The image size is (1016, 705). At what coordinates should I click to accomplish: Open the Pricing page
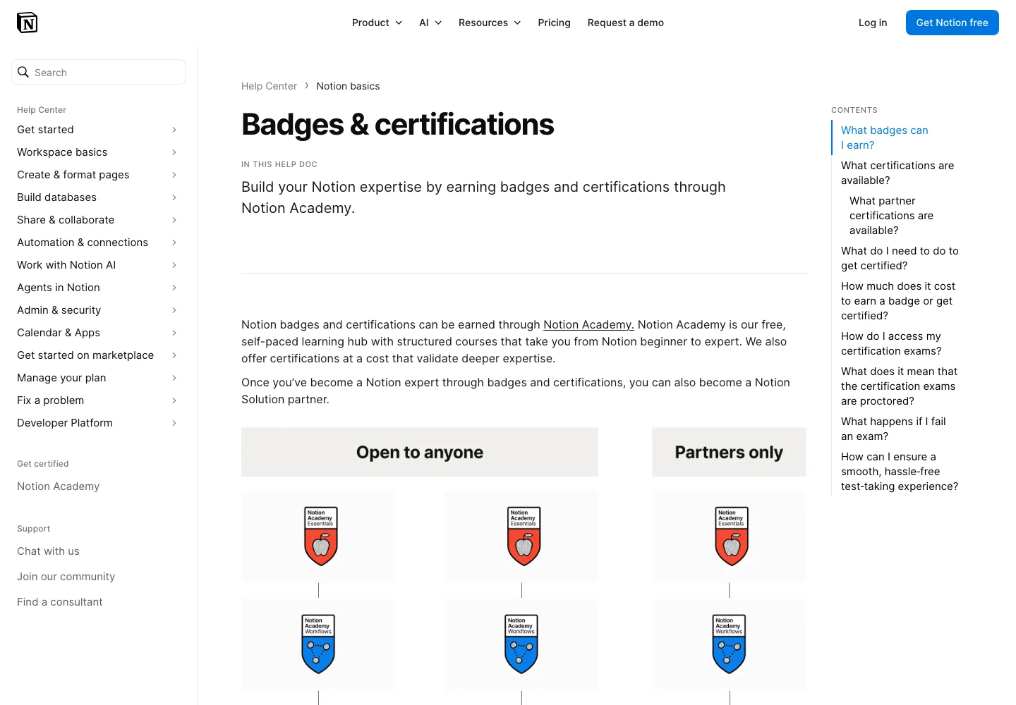tap(554, 23)
